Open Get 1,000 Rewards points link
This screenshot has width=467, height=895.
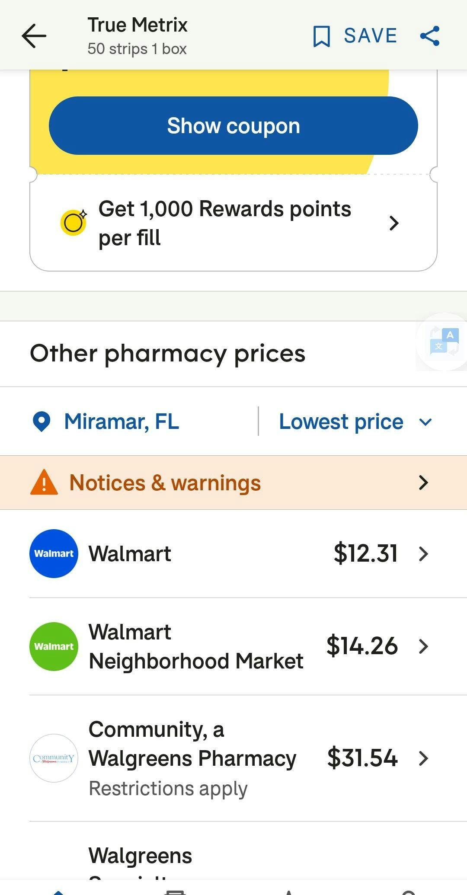click(x=225, y=223)
